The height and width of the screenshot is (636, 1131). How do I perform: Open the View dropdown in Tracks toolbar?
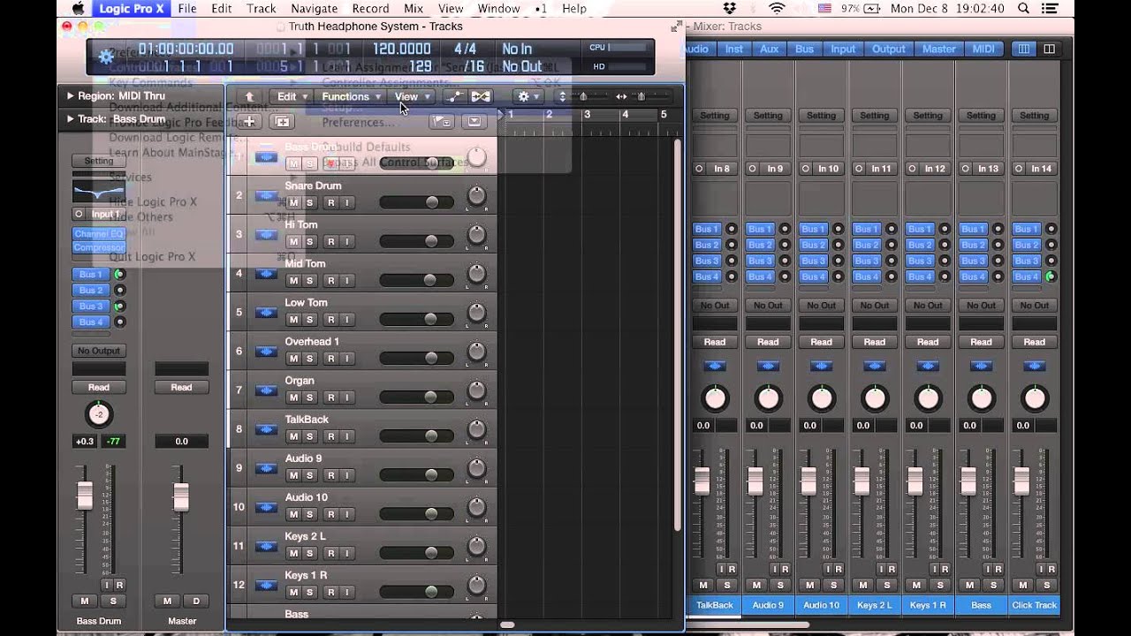coord(412,96)
